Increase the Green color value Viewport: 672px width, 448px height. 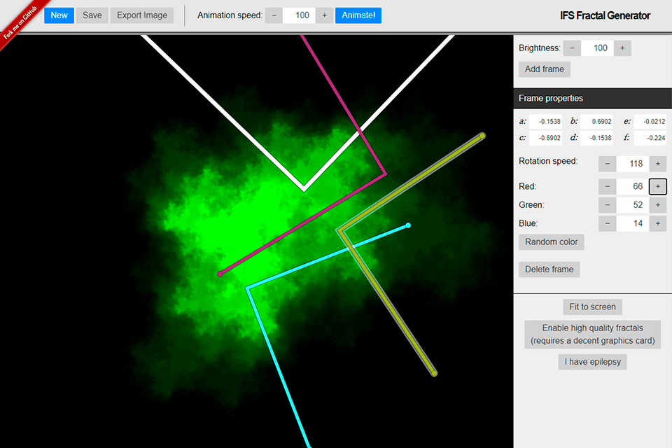click(x=657, y=205)
